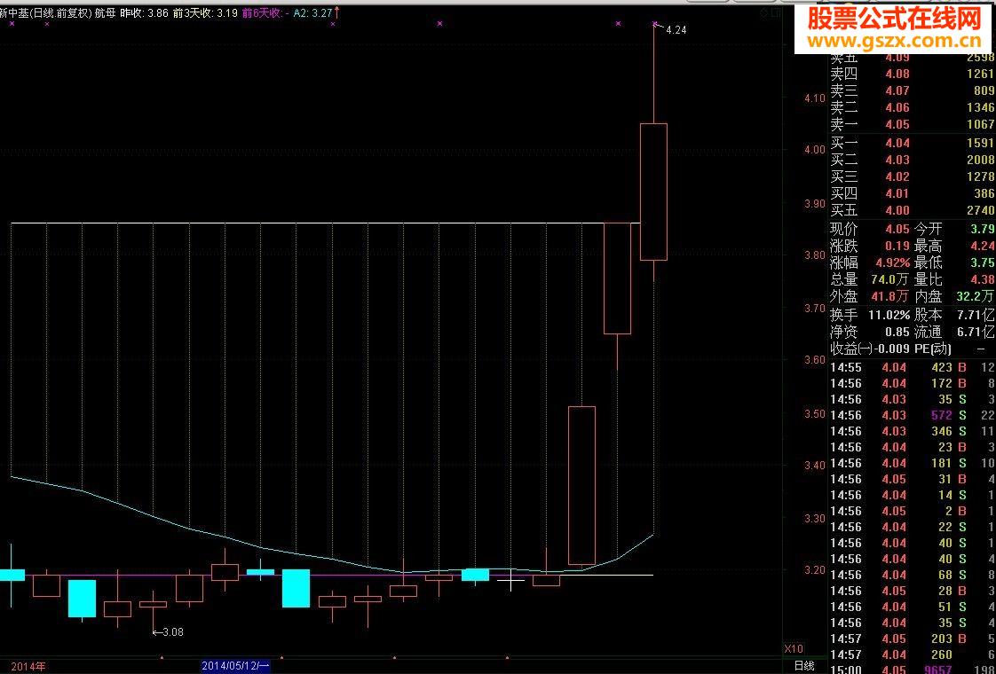Click the 流通 6.71亿 value

pyautogui.click(x=954, y=332)
